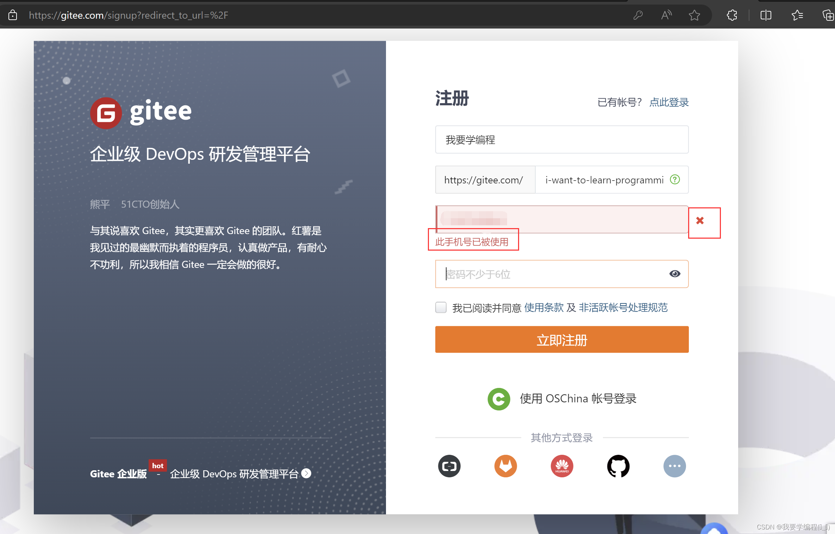The height and width of the screenshot is (534, 835).
Task: Click the dark chain-link login icon
Action: pos(449,466)
